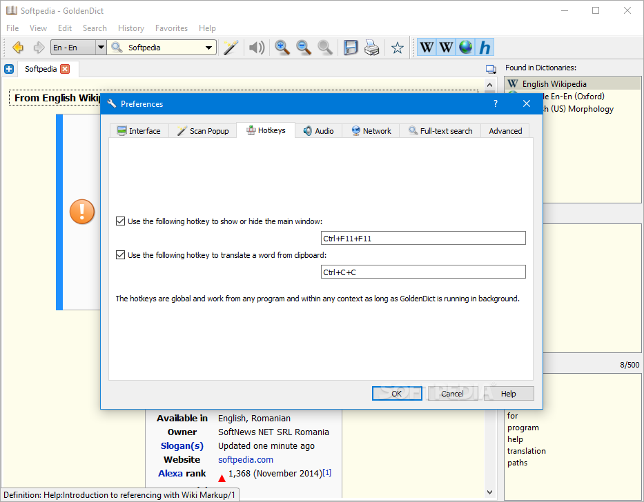Click the Preferences dialog help question mark
The height and width of the screenshot is (502, 644).
coord(496,104)
